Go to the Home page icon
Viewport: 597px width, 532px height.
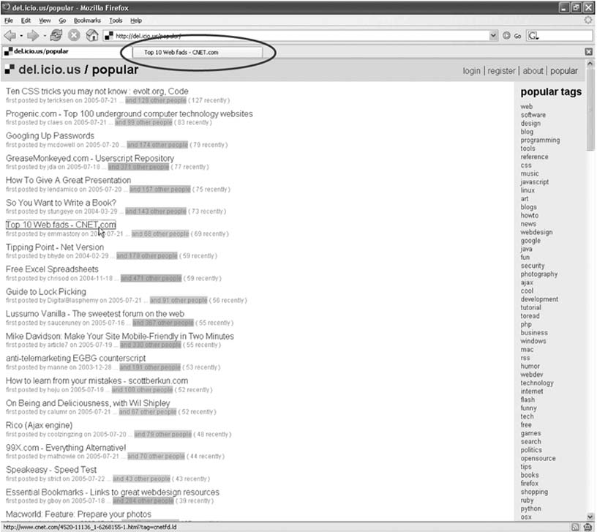92,35
